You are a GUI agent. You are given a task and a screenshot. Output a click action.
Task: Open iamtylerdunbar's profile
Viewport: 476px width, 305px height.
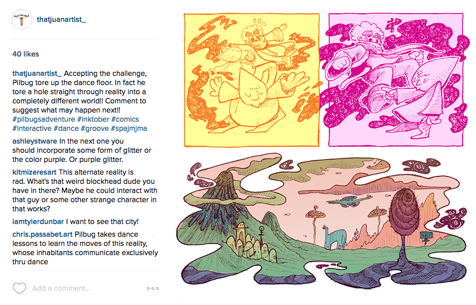point(38,221)
